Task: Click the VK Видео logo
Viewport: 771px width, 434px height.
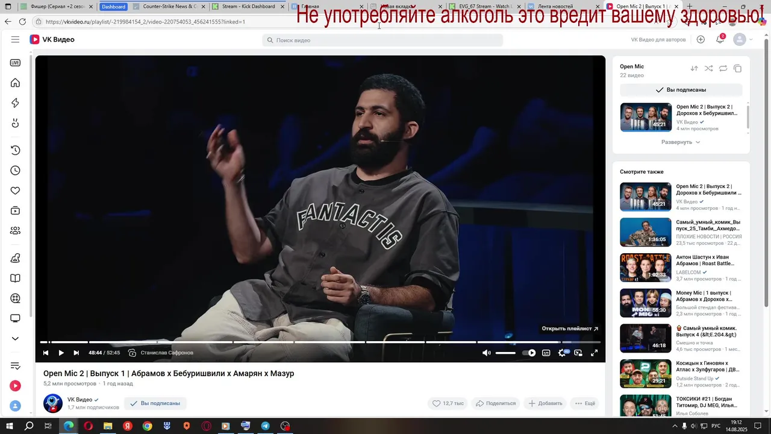Action: click(52, 40)
